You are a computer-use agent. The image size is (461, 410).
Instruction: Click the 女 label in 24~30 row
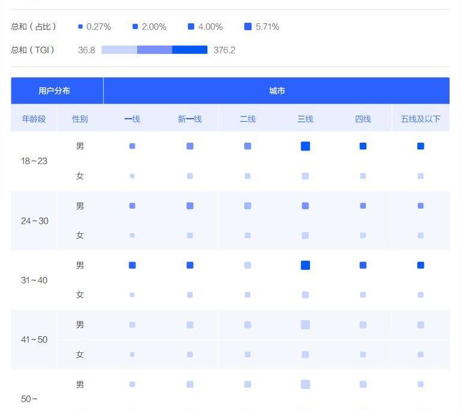pos(80,236)
